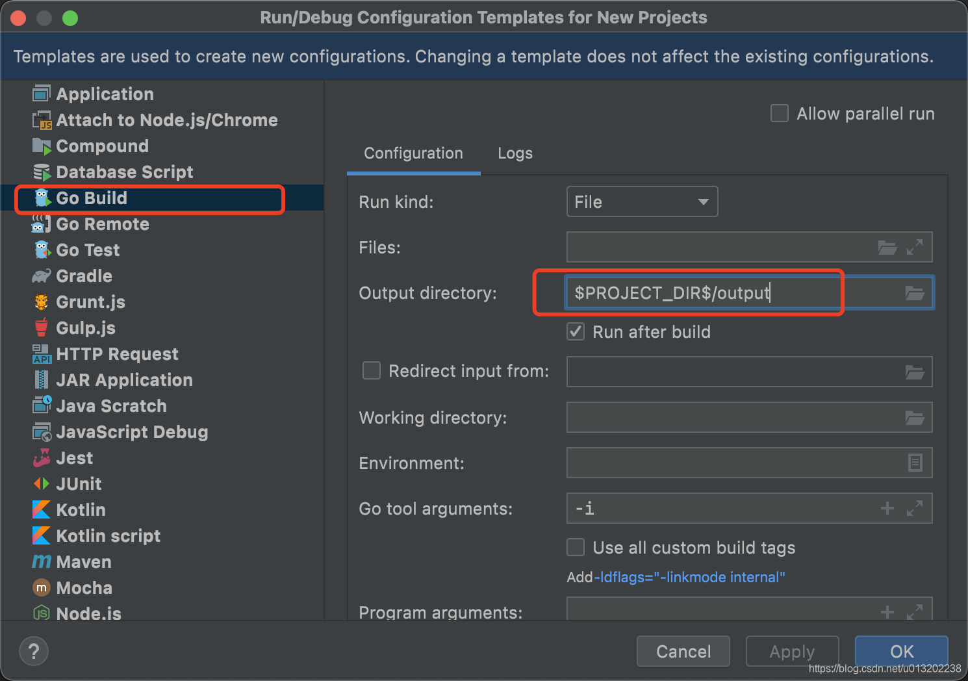The width and height of the screenshot is (968, 681).
Task: Expand the Go tool arguments field
Action: pyautogui.click(x=915, y=508)
